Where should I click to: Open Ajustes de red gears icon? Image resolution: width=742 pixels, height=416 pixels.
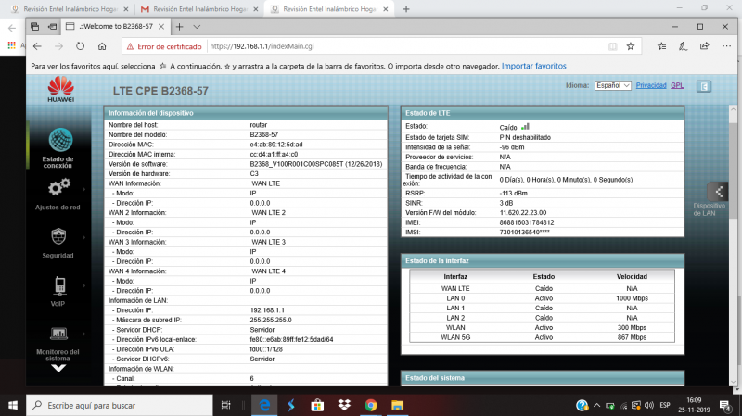point(58,188)
